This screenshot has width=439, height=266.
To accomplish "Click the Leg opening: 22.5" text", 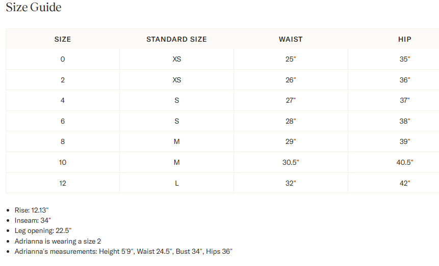I will [x=43, y=230].
